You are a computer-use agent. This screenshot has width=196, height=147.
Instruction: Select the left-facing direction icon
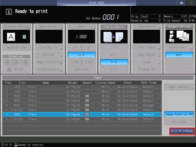pos(8,62)
